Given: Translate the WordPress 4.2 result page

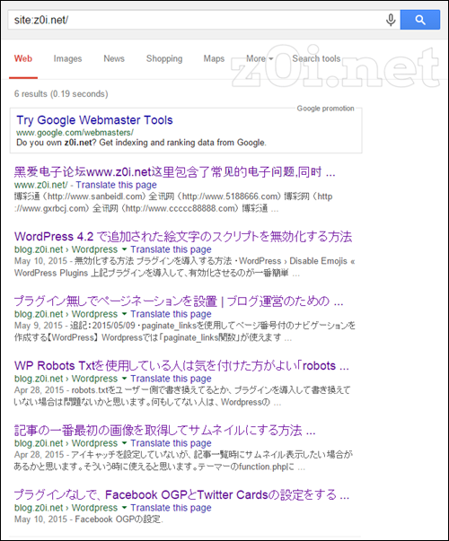Looking at the screenshot, I should tap(171, 249).
